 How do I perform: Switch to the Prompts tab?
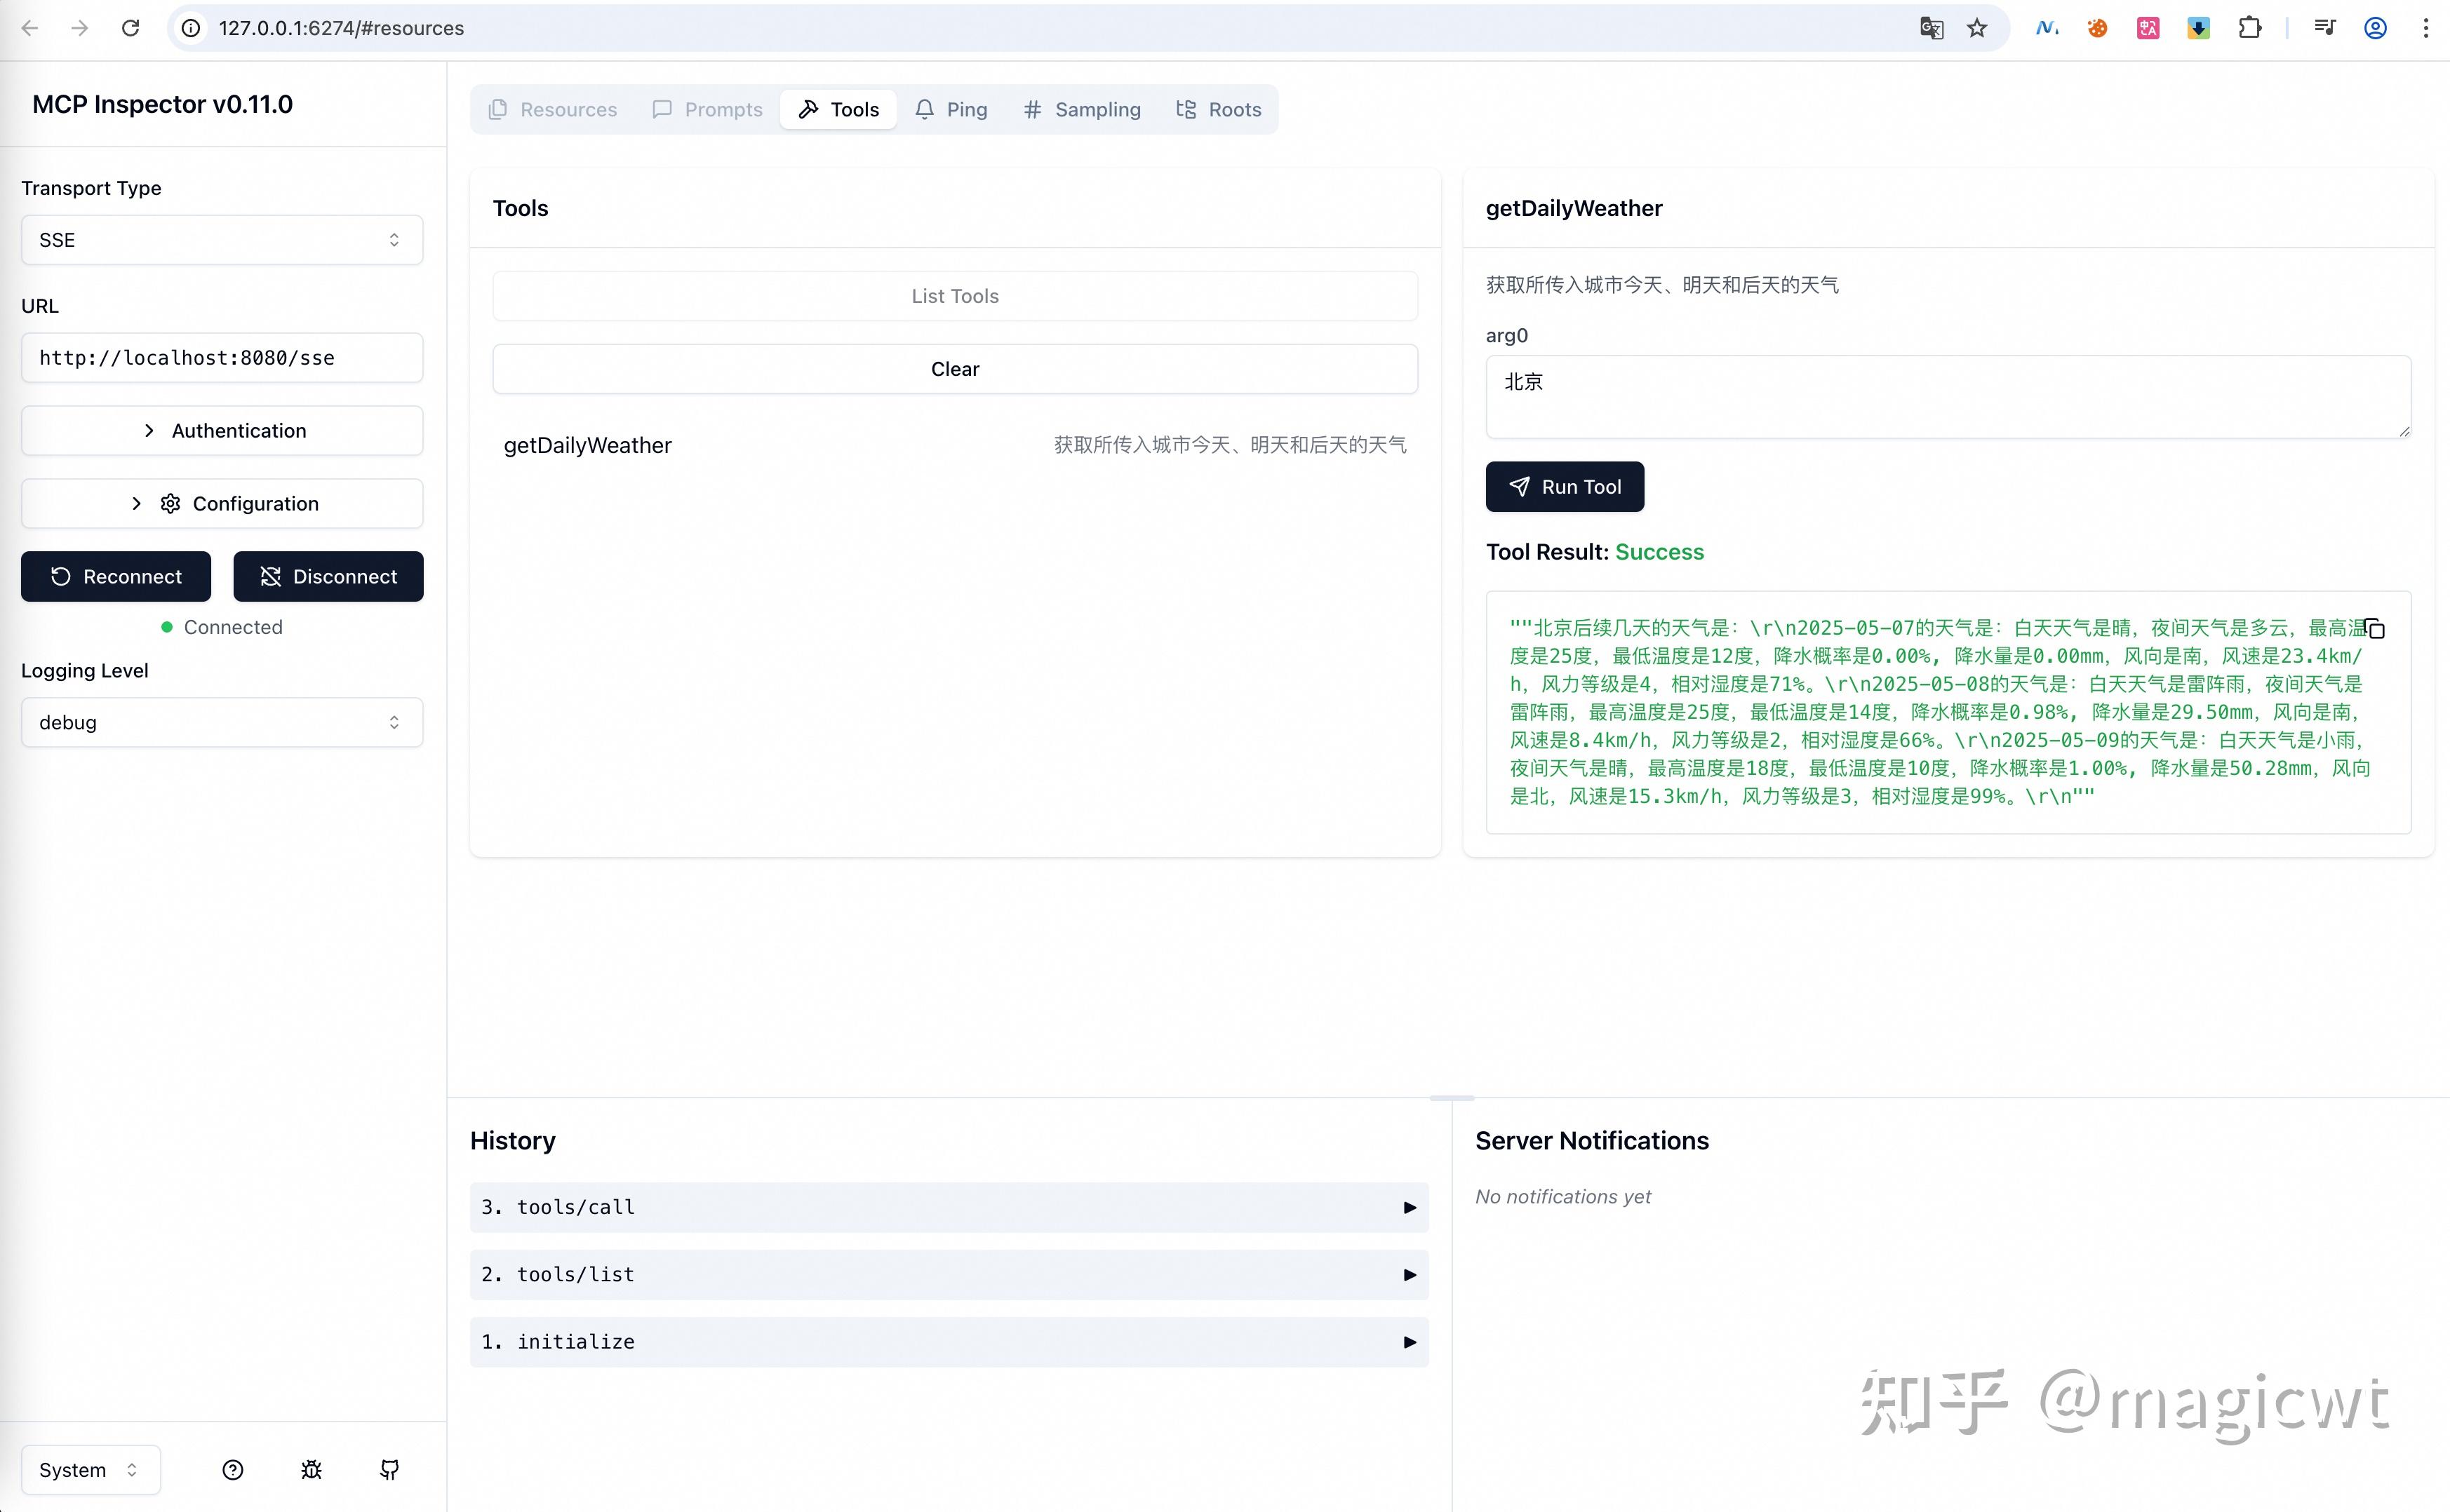tap(707, 109)
